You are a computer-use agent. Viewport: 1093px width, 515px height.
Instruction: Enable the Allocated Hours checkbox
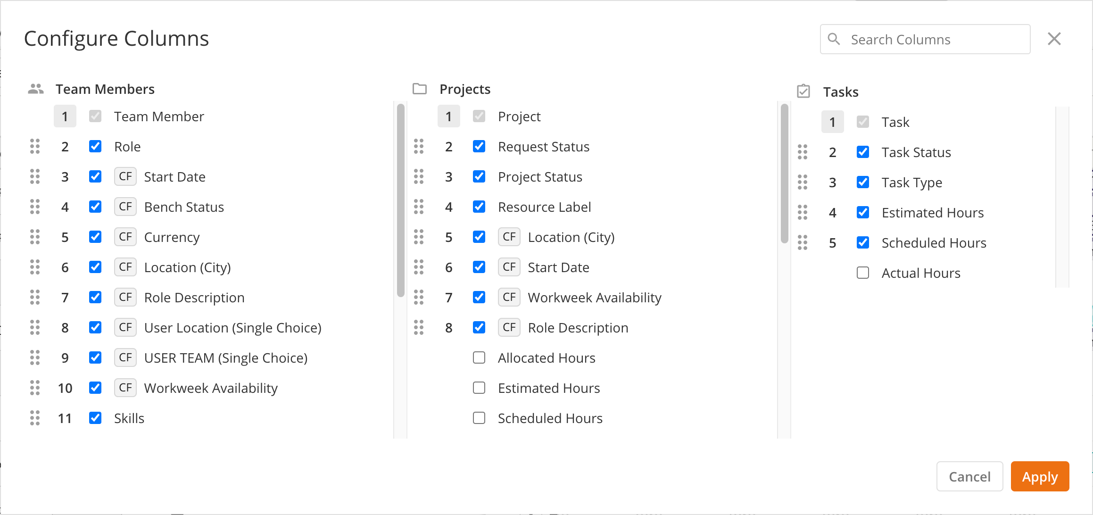click(479, 357)
